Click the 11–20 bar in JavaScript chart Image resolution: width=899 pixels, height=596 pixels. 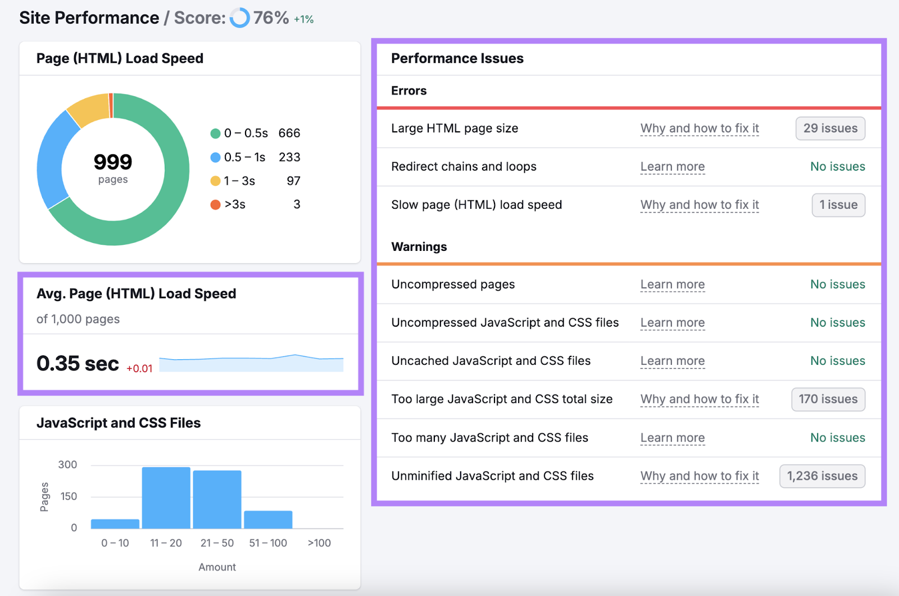(x=166, y=497)
